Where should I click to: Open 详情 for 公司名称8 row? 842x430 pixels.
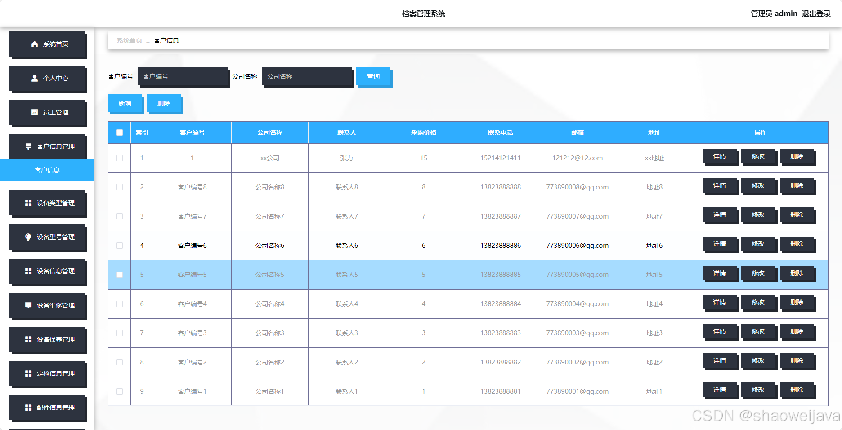720,186
